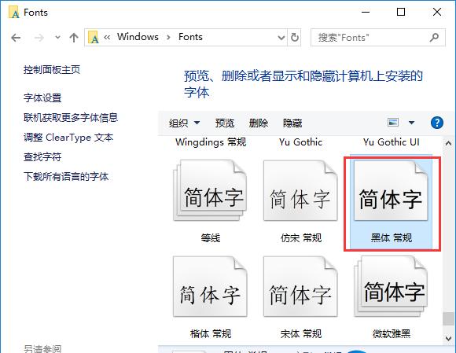This screenshot has width=456, height=353.
Task: Click the vertical scrollbar thumb
Action: 448,318
